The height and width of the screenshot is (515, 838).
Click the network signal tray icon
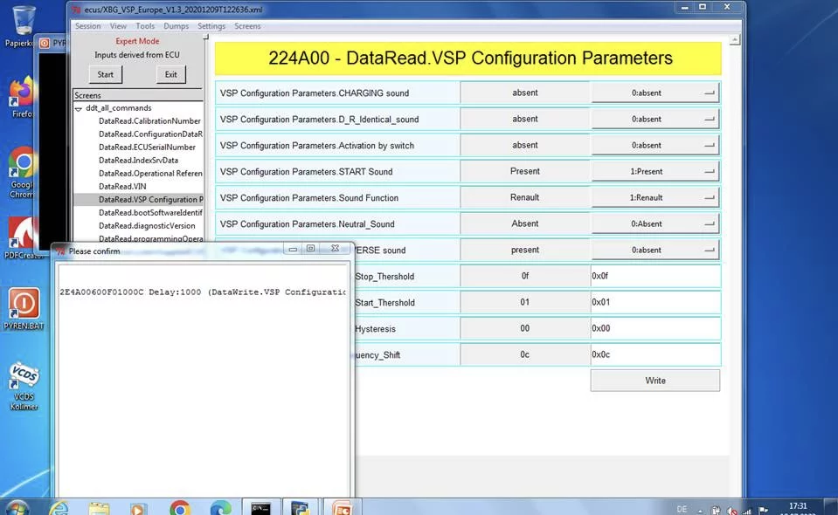point(747,511)
